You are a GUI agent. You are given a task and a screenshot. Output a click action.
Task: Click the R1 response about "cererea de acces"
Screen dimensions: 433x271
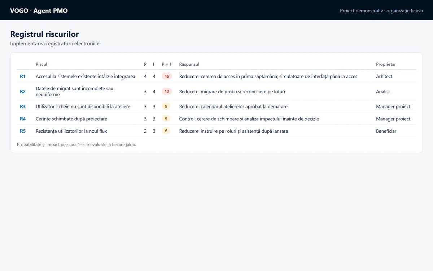point(268,77)
